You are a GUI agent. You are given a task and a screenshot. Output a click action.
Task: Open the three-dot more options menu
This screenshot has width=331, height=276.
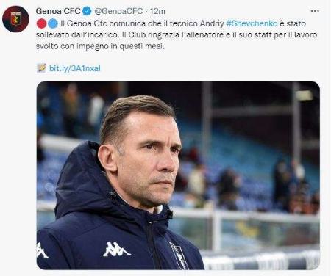(x=315, y=11)
